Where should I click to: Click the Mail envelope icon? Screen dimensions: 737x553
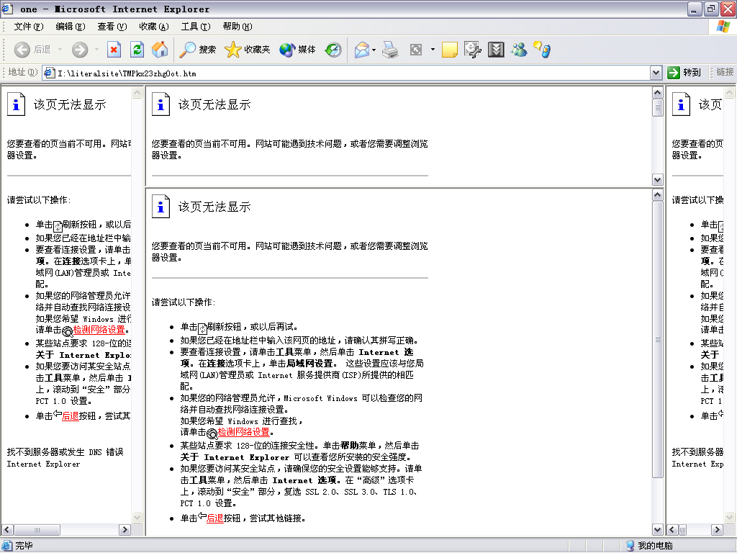pos(362,50)
